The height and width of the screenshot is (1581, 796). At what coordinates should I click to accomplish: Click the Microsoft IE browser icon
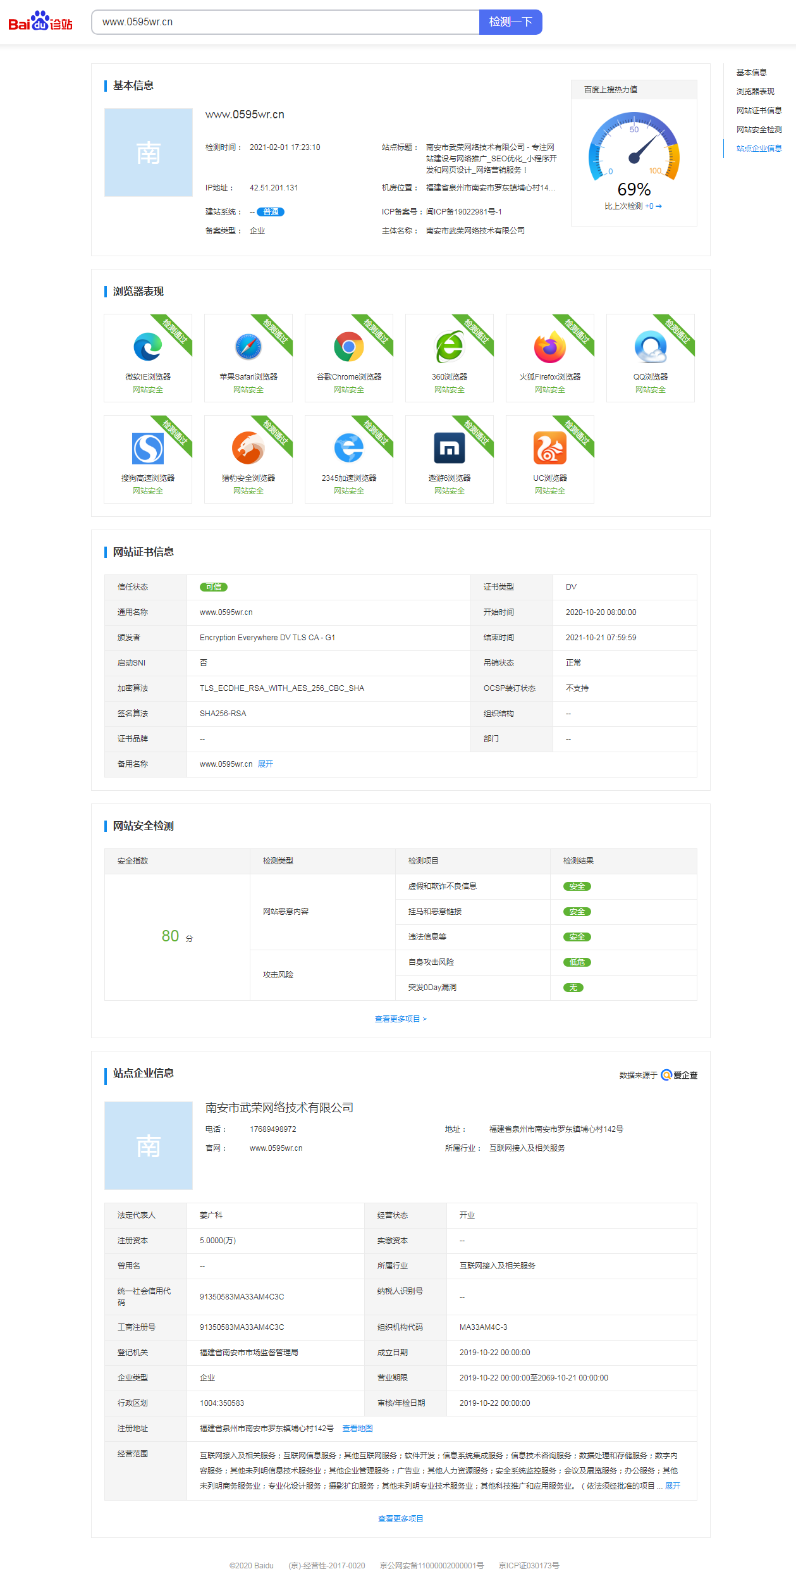pos(148,347)
